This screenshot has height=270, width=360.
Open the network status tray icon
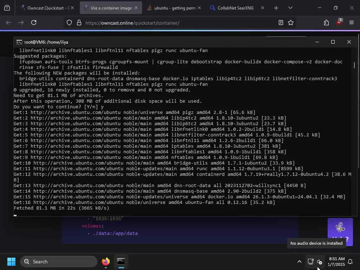(310, 262)
